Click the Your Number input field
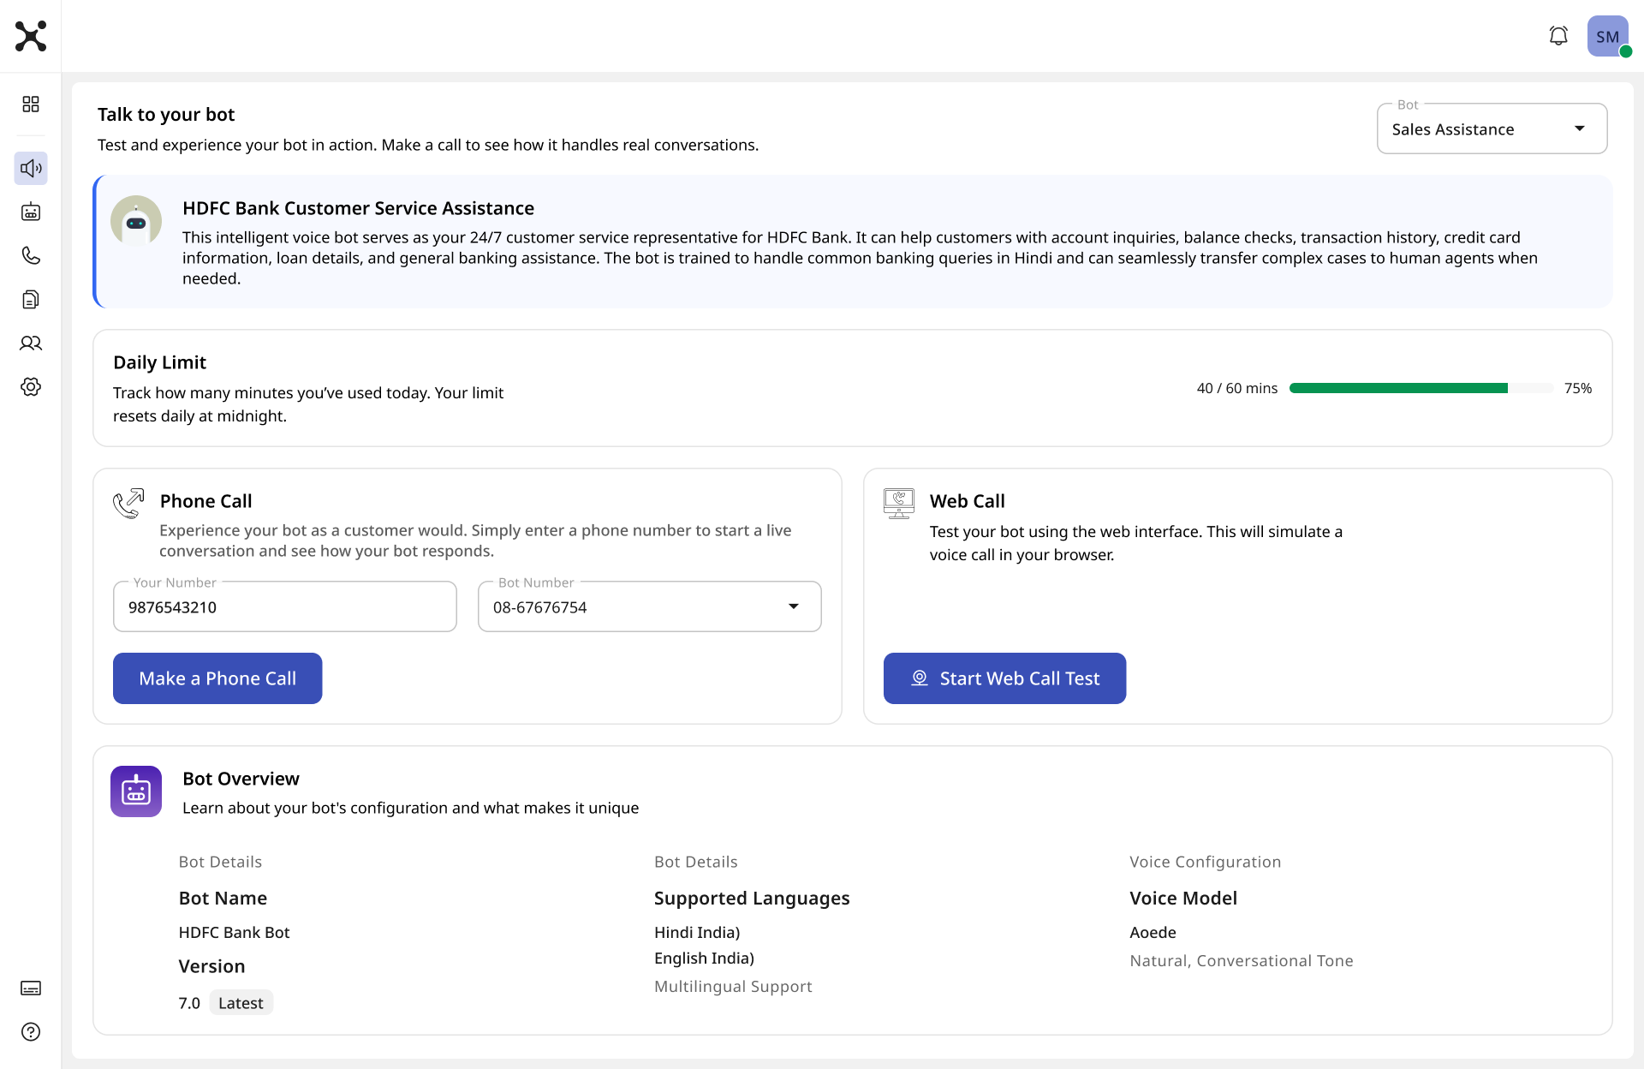The width and height of the screenshot is (1644, 1069). coord(285,606)
